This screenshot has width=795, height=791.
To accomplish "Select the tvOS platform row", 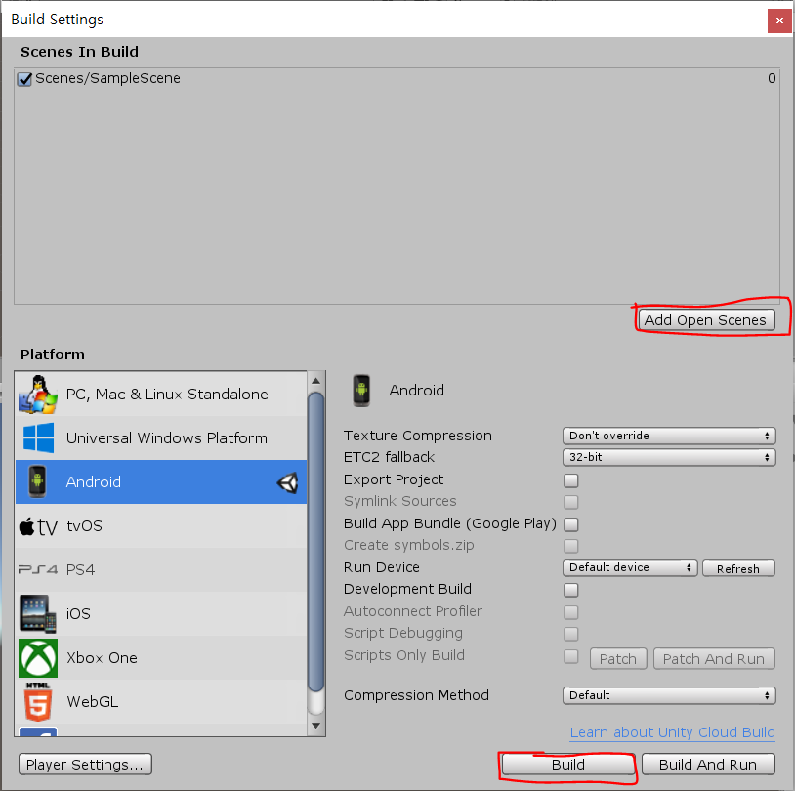I will 161,525.
